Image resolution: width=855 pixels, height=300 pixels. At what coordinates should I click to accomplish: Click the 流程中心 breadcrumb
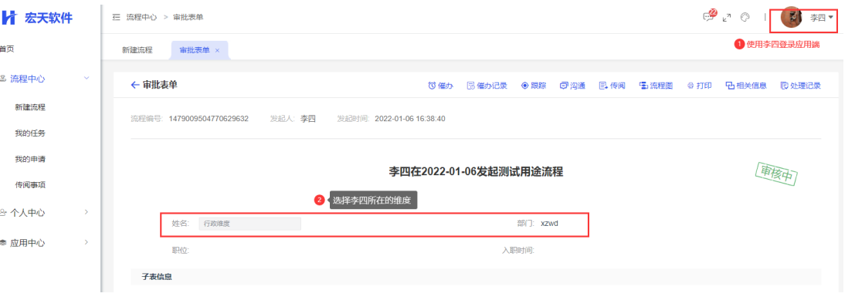141,18
